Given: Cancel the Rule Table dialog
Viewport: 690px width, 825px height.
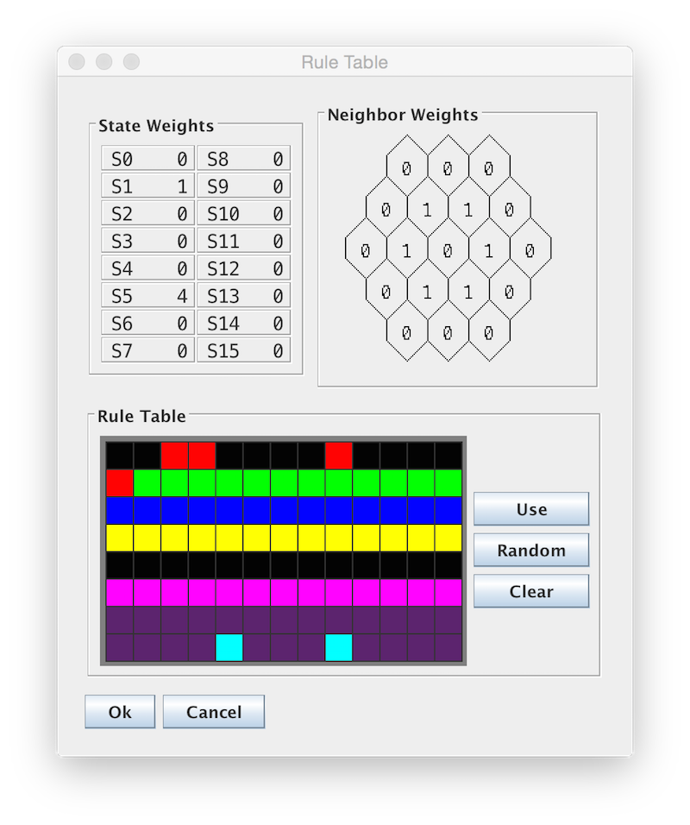Looking at the screenshot, I should click(x=214, y=711).
